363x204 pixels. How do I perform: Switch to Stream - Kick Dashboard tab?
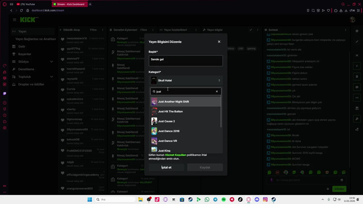[70, 4]
